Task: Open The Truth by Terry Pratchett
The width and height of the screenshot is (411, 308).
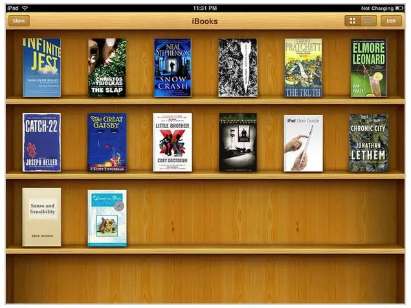Action: [304, 68]
